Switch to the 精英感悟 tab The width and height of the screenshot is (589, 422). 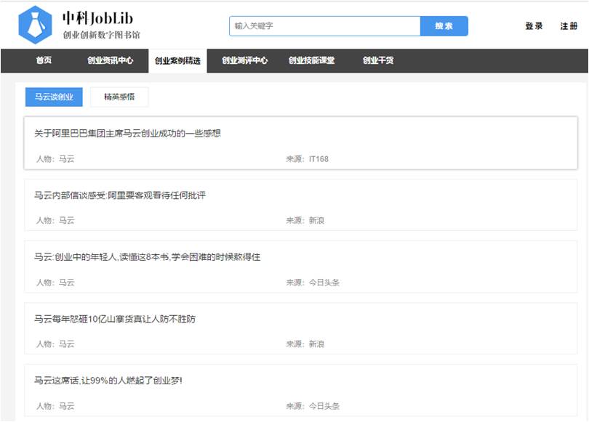pos(119,97)
